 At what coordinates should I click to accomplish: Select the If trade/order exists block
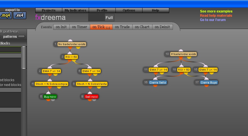click(x=183, y=54)
